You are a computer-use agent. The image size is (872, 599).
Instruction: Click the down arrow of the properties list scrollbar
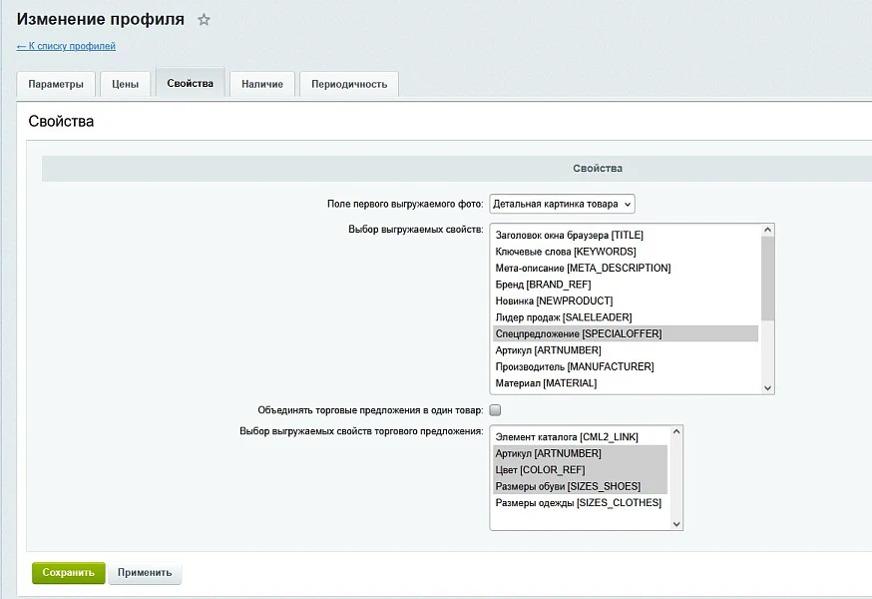(x=767, y=388)
